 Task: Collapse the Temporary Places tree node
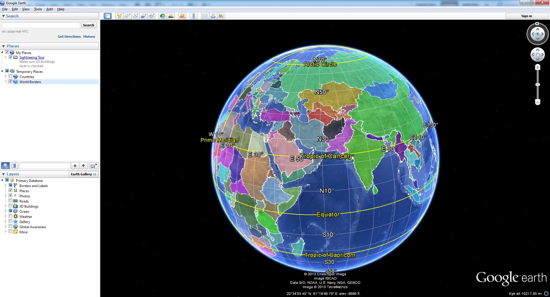[2, 71]
